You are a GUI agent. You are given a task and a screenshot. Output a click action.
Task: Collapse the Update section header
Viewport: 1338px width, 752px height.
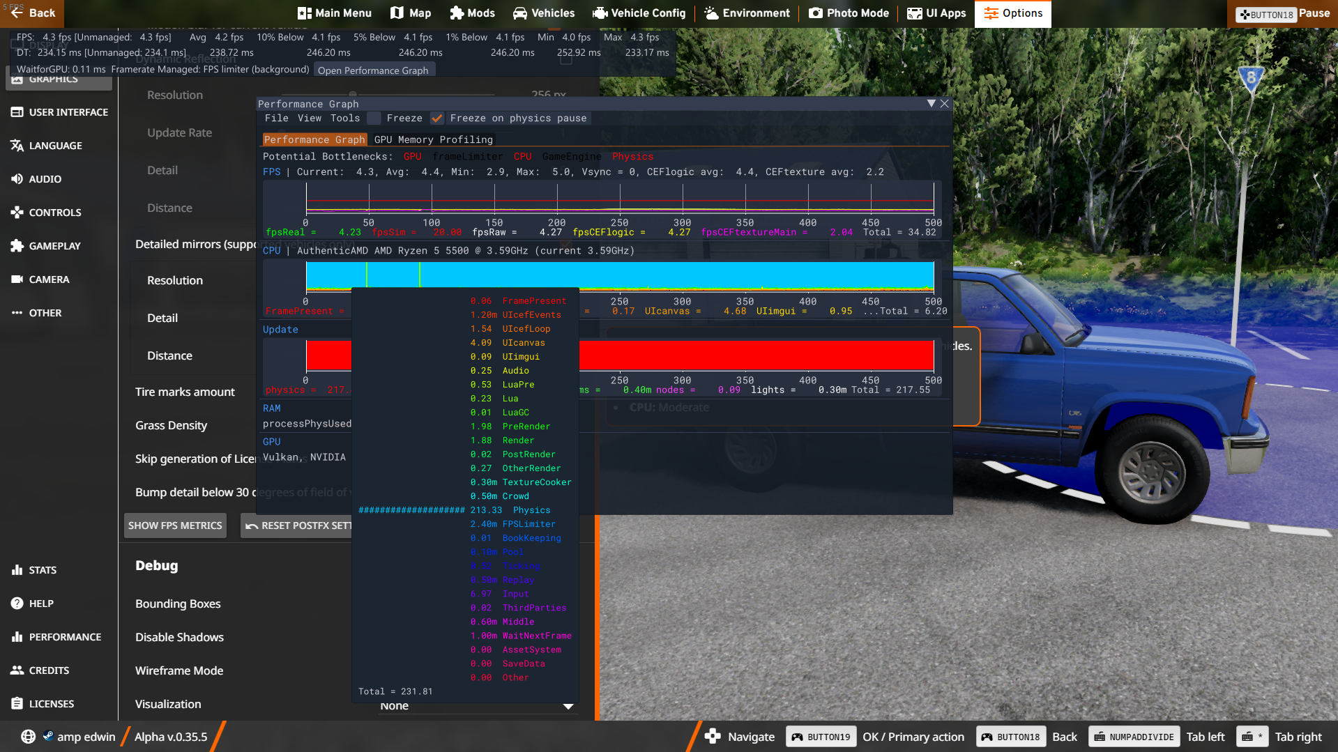coord(280,330)
